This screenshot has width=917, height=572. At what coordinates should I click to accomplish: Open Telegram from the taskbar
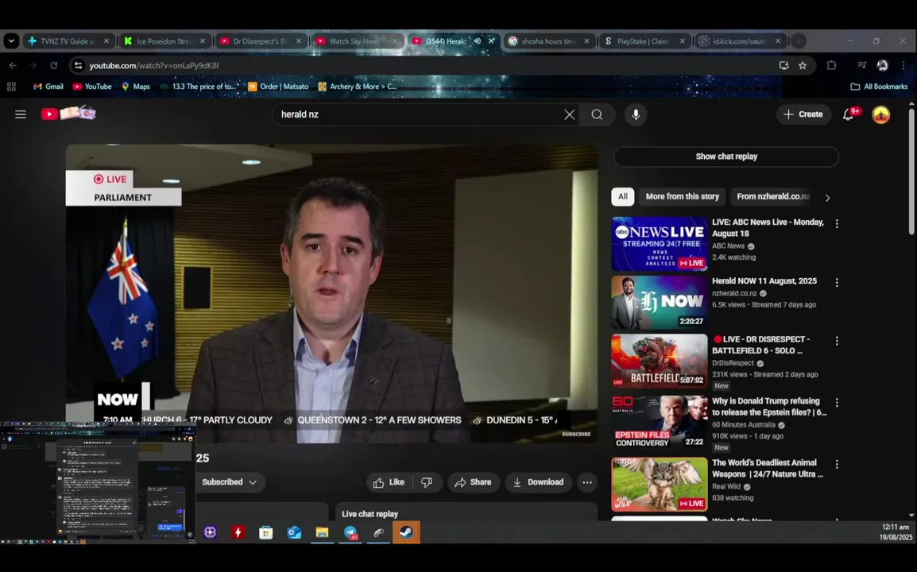click(350, 532)
